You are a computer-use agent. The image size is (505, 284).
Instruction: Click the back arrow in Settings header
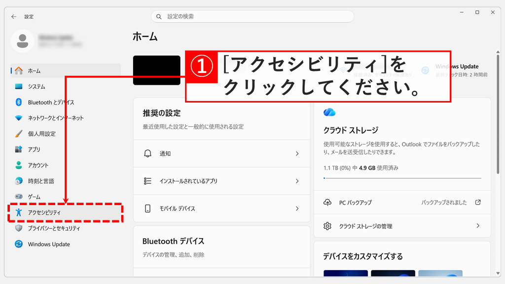[13, 16]
